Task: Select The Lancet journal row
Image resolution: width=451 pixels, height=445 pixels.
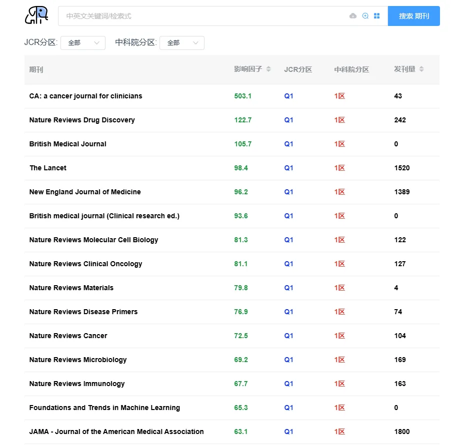Action: click(232, 168)
